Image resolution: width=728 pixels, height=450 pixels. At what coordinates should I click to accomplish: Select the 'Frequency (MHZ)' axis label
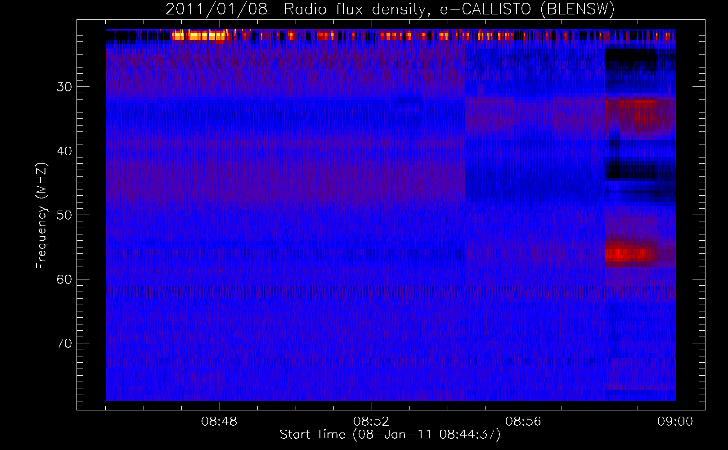point(41,216)
